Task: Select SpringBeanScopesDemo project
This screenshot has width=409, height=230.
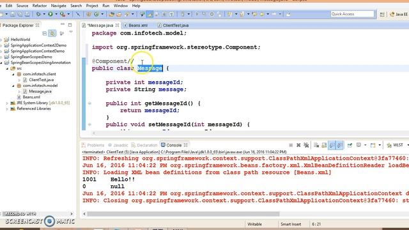Action: 31,57
